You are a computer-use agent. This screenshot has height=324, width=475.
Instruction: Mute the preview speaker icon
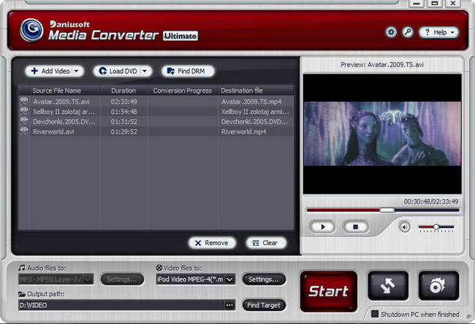click(x=405, y=227)
